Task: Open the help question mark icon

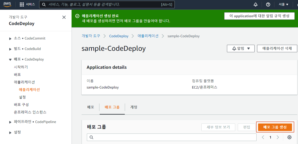Action: [x=268, y=4]
